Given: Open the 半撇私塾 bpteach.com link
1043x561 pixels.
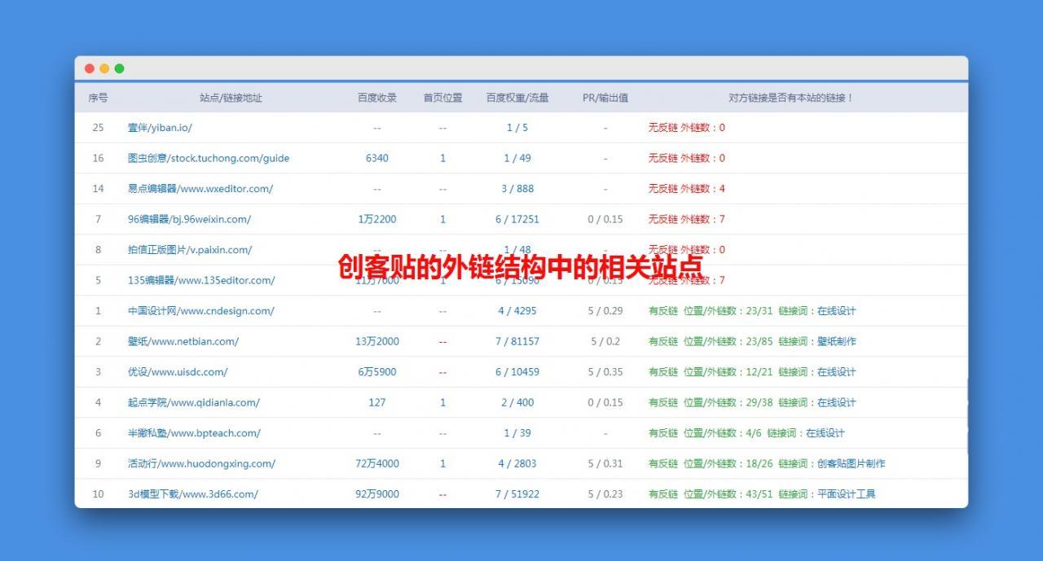Looking at the screenshot, I should (194, 433).
